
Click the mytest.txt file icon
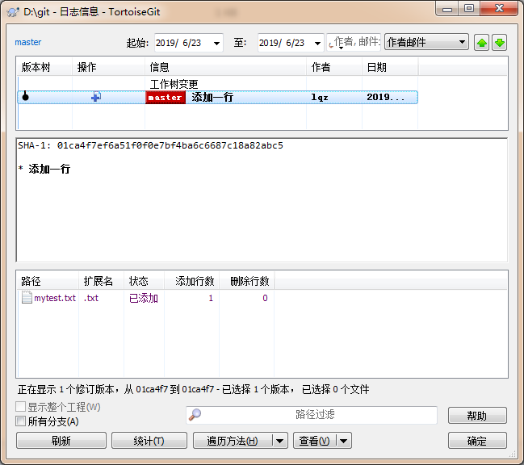[27, 297]
